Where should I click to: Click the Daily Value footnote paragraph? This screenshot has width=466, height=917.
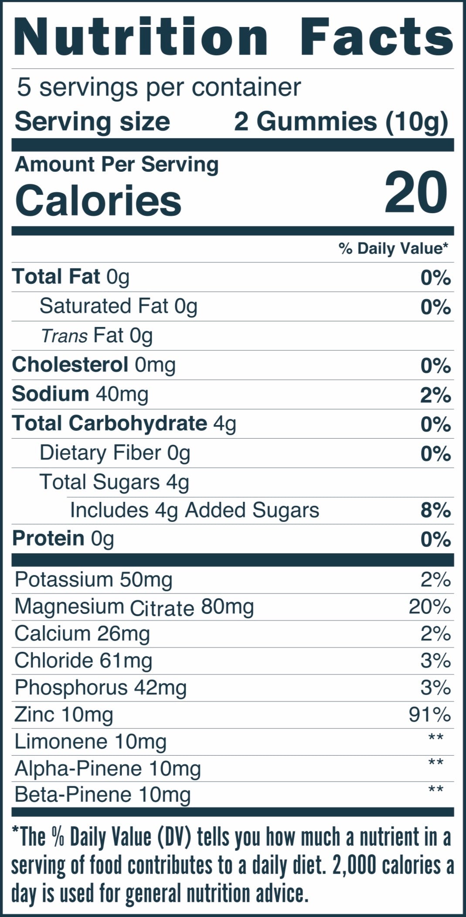pos(233,866)
